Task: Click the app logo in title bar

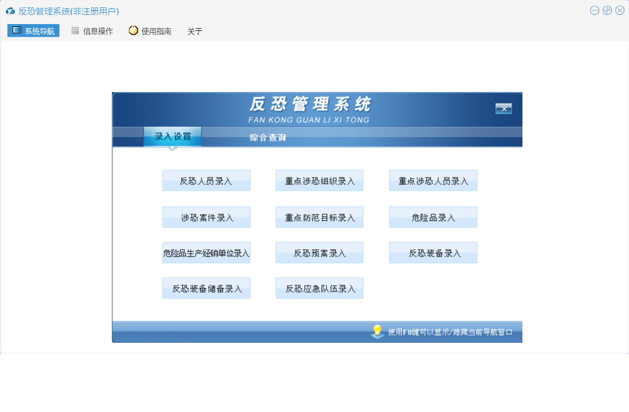Action: coord(10,11)
